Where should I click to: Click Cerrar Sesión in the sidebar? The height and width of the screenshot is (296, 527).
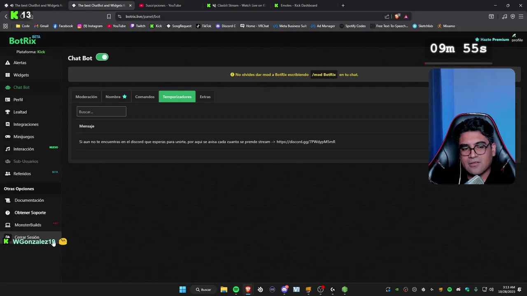pos(27,237)
